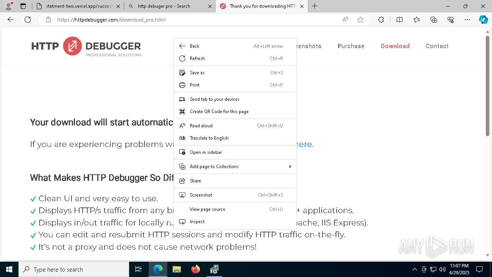
Task: Select Print in context menu
Action: (x=235, y=85)
